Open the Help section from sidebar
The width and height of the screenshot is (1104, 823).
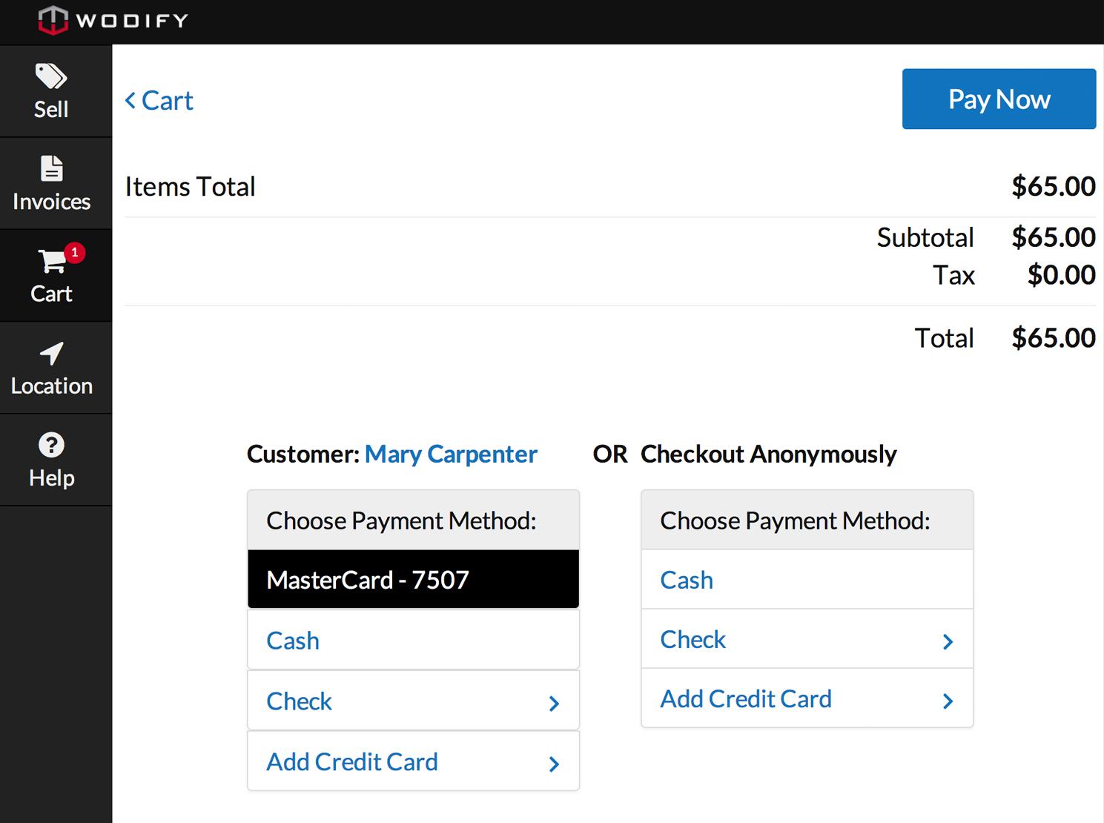click(x=50, y=477)
